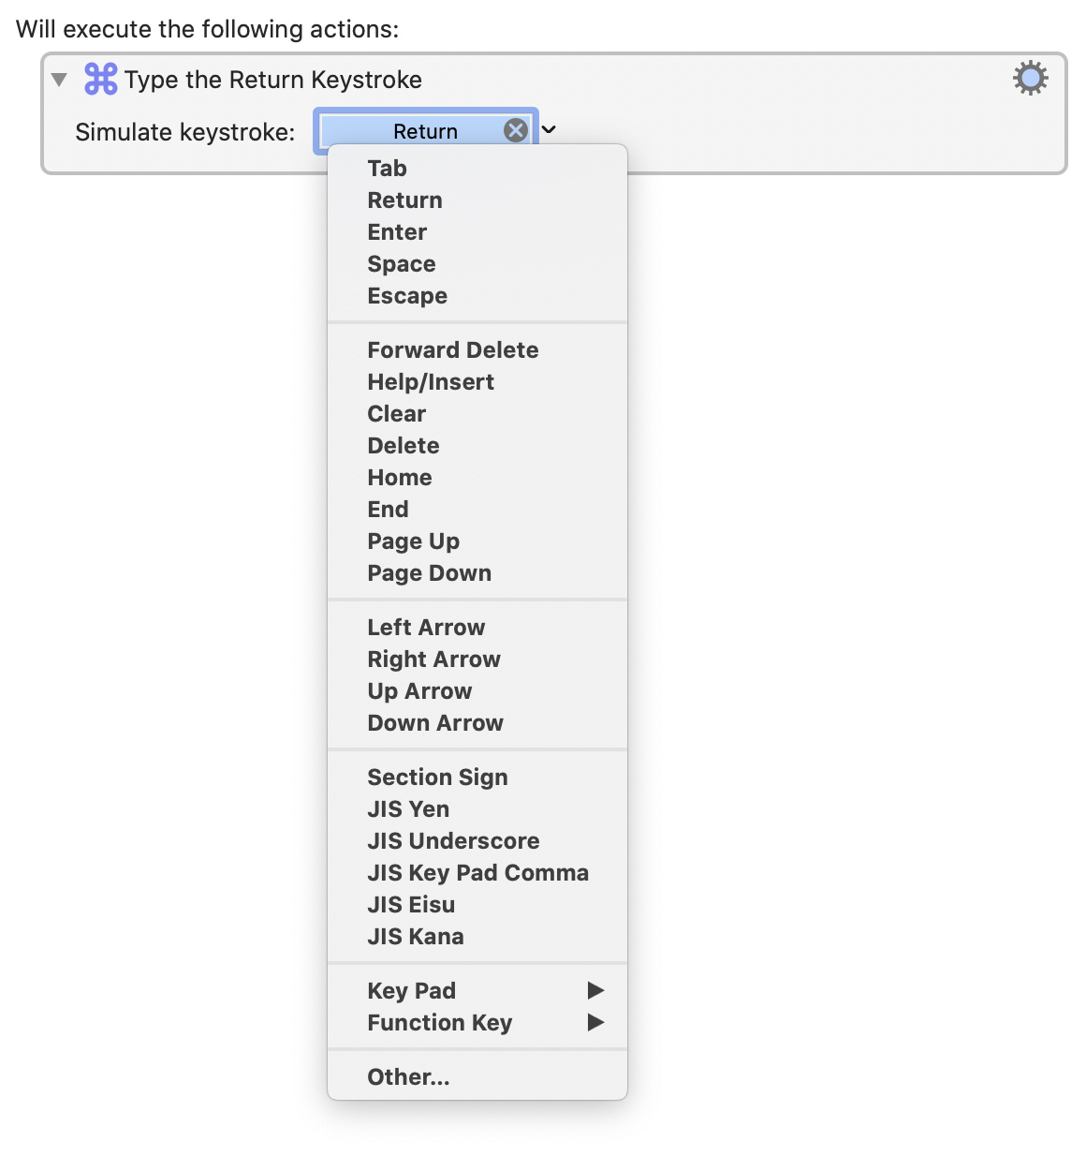This screenshot has height=1171, width=1086.
Task: Clear the Return keystroke field
Action: tap(515, 131)
